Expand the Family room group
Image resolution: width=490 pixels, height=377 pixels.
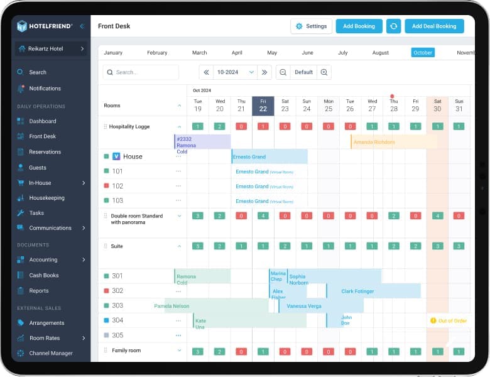pos(180,351)
